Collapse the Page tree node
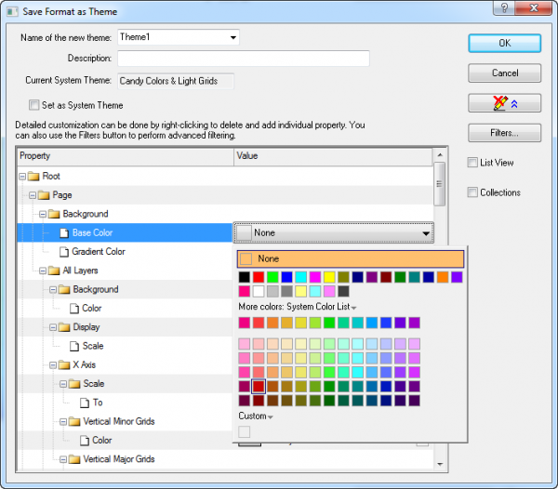 point(33,195)
